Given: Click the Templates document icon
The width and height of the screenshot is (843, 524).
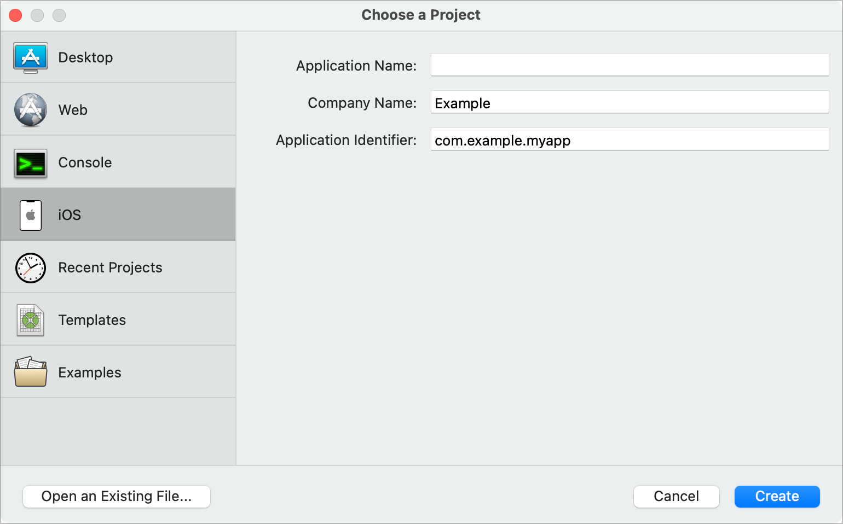Looking at the screenshot, I should coord(31,321).
